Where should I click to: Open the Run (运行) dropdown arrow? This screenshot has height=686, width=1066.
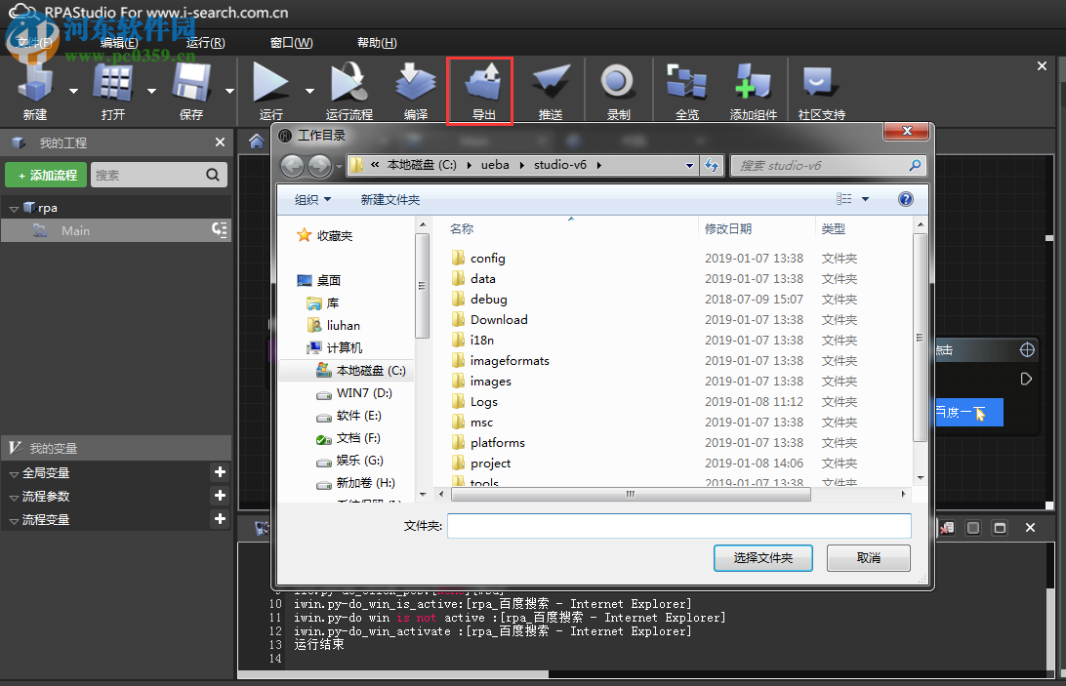pos(310,91)
